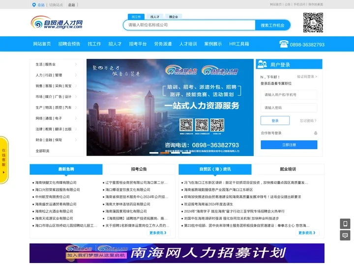This screenshot has height=265, width=354.
Task: Click the QQ login icon beside 合作账号登录
Action: click(315, 133)
